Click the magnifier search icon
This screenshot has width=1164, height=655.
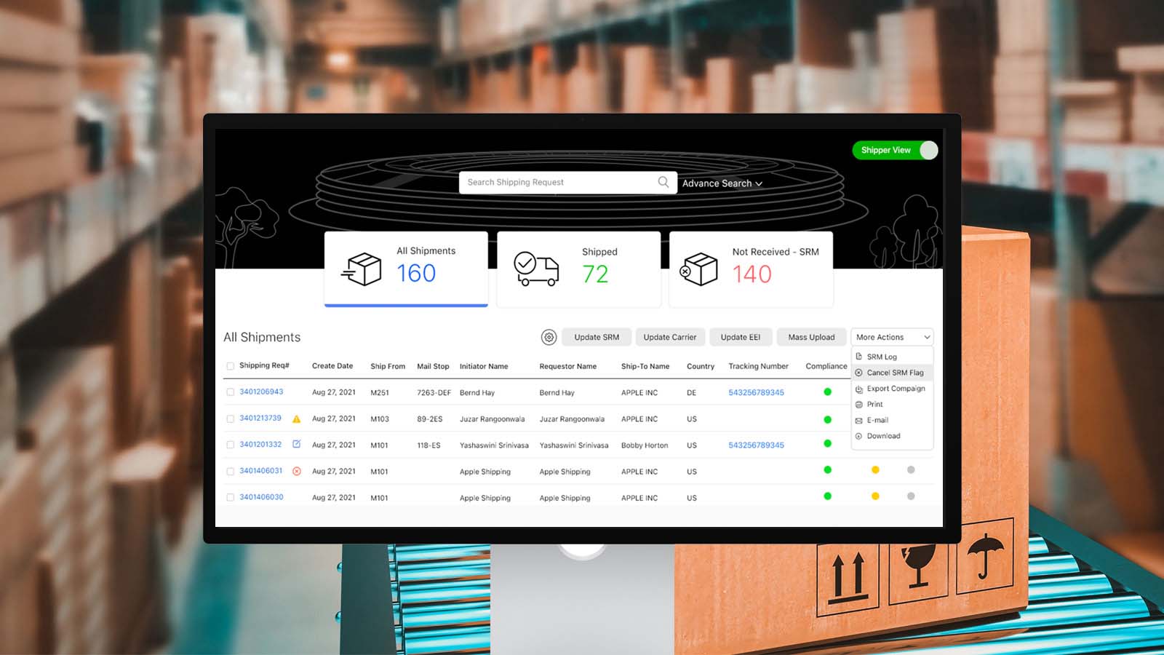tap(663, 182)
